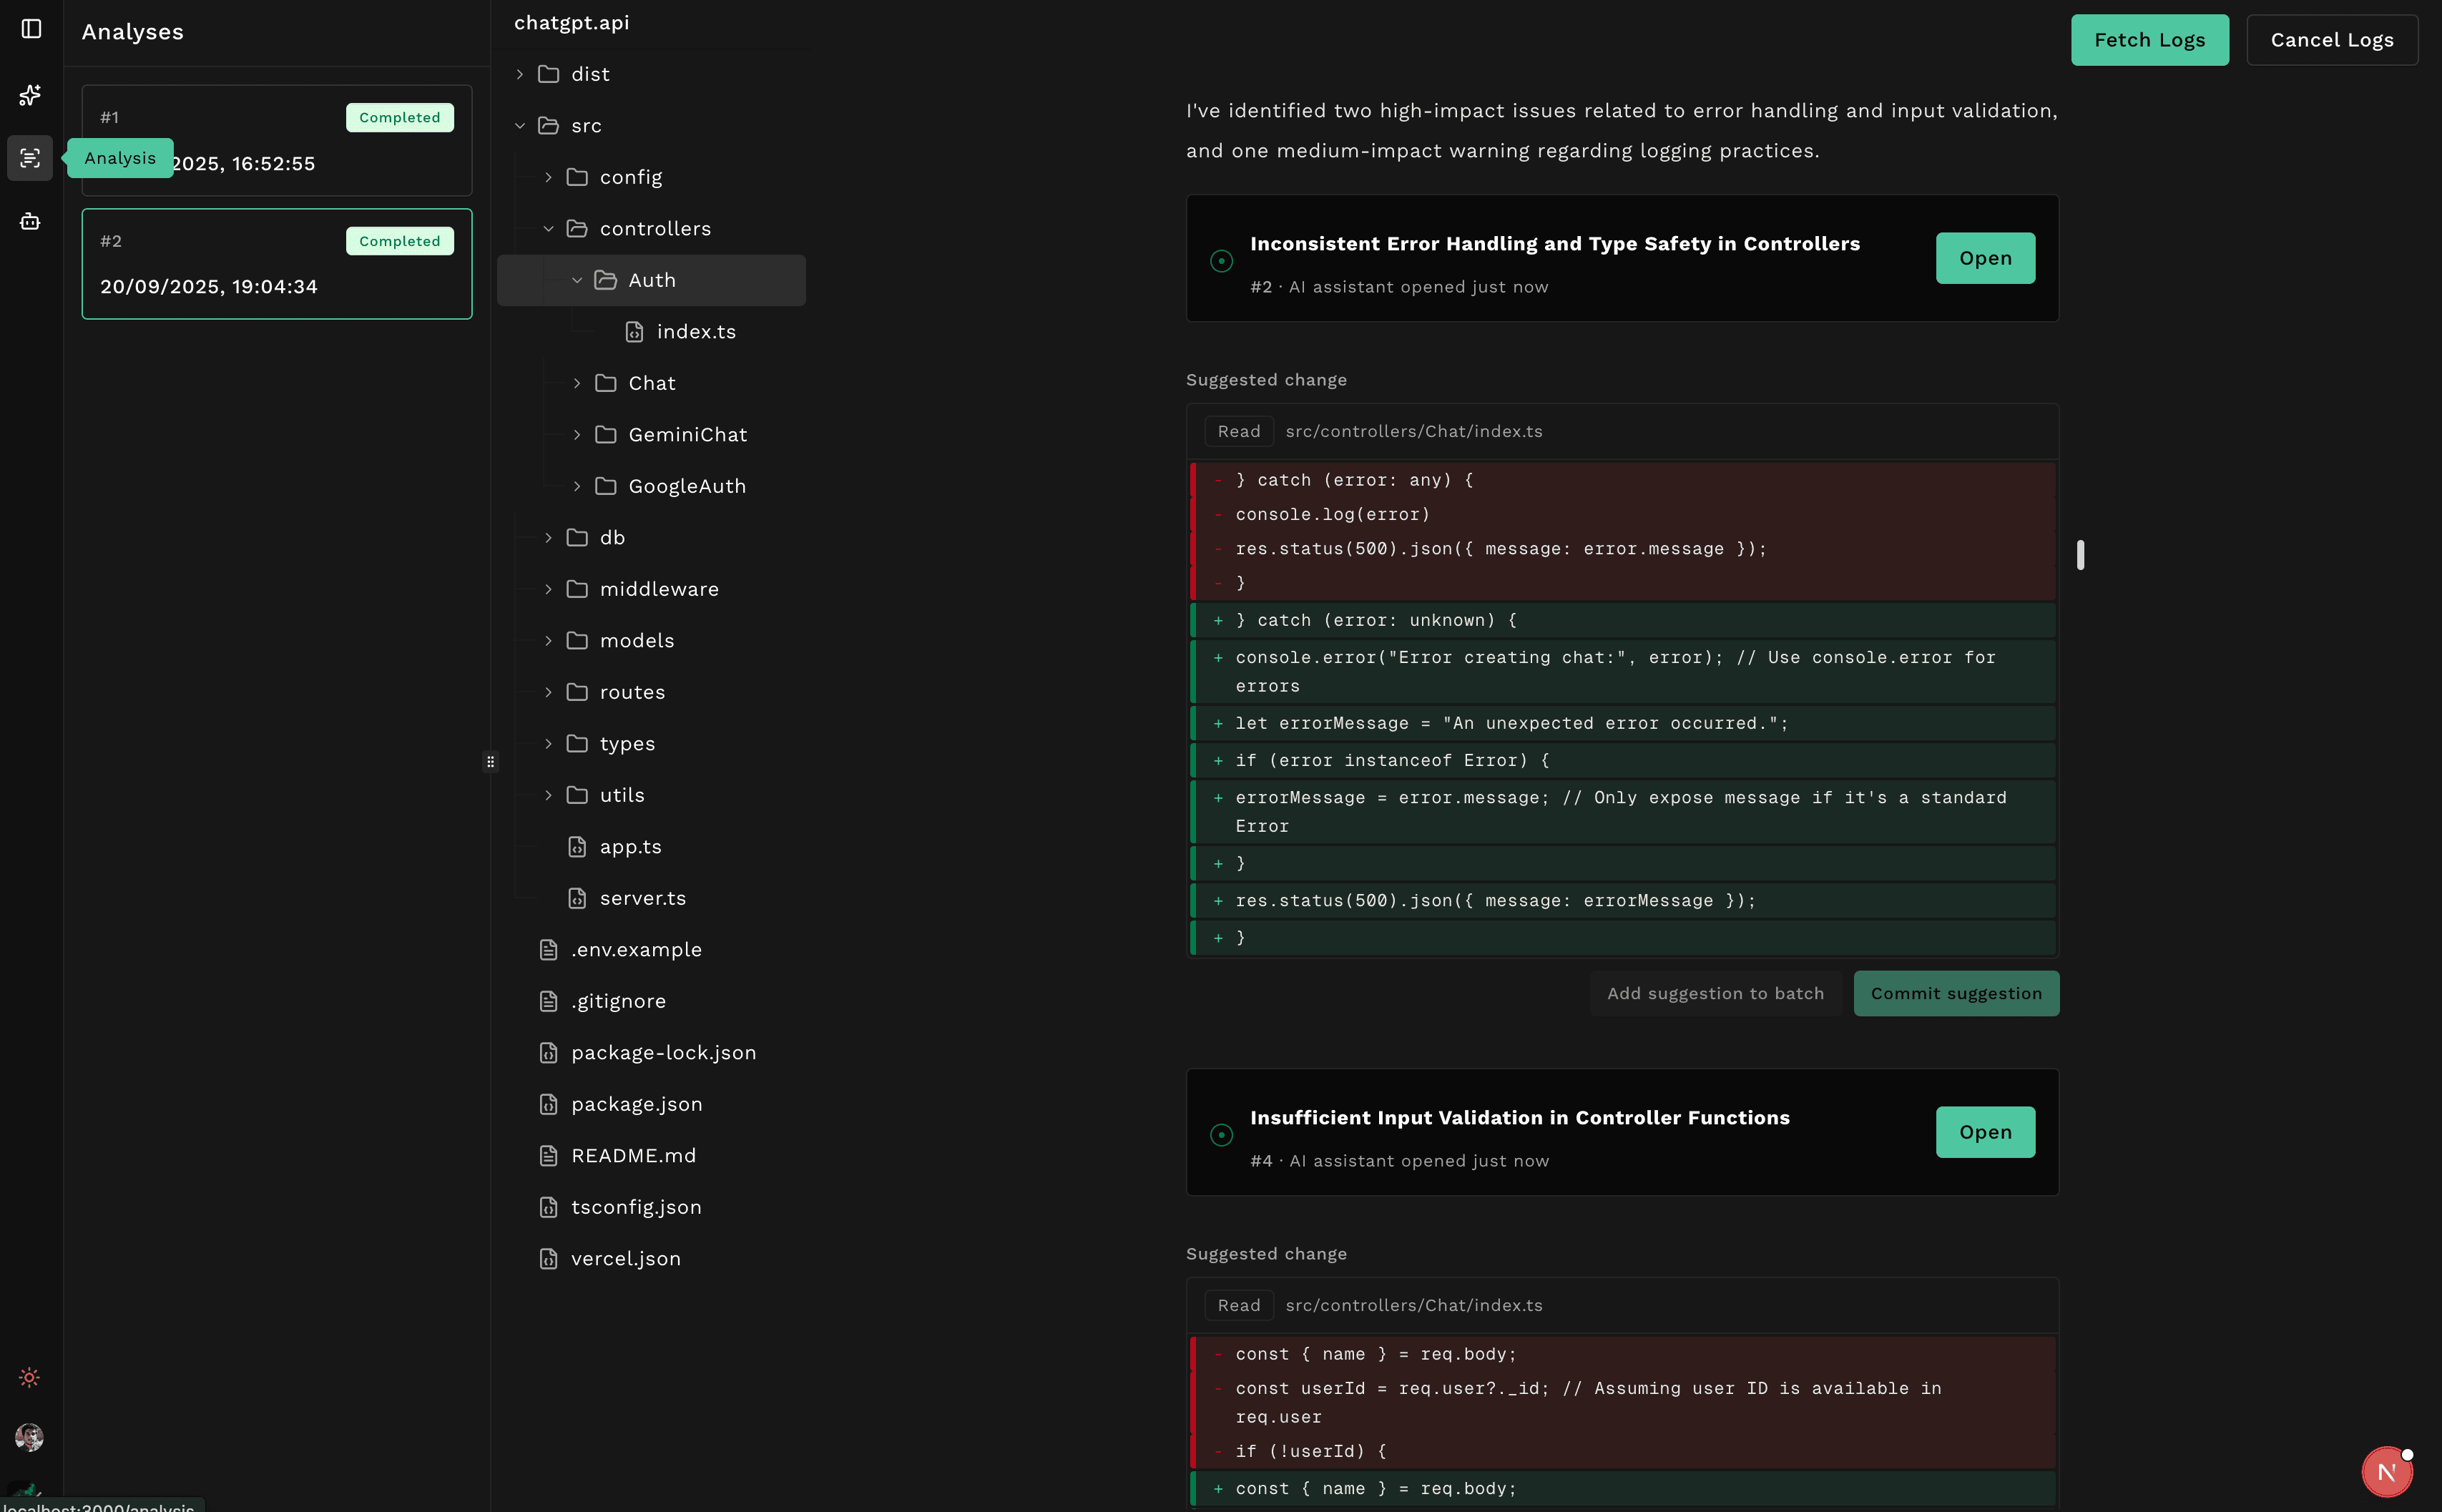The height and width of the screenshot is (1512, 2442).
Task: Toggle light theme sun icon
Action: [30, 1377]
